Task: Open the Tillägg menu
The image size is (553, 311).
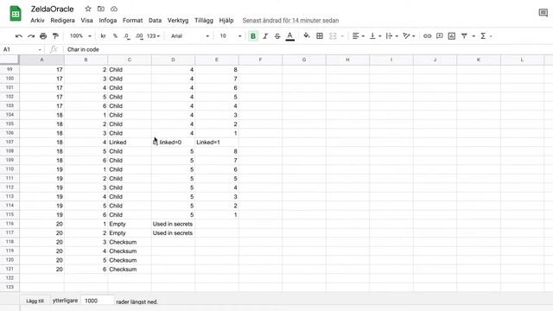Action: [x=204, y=21]
